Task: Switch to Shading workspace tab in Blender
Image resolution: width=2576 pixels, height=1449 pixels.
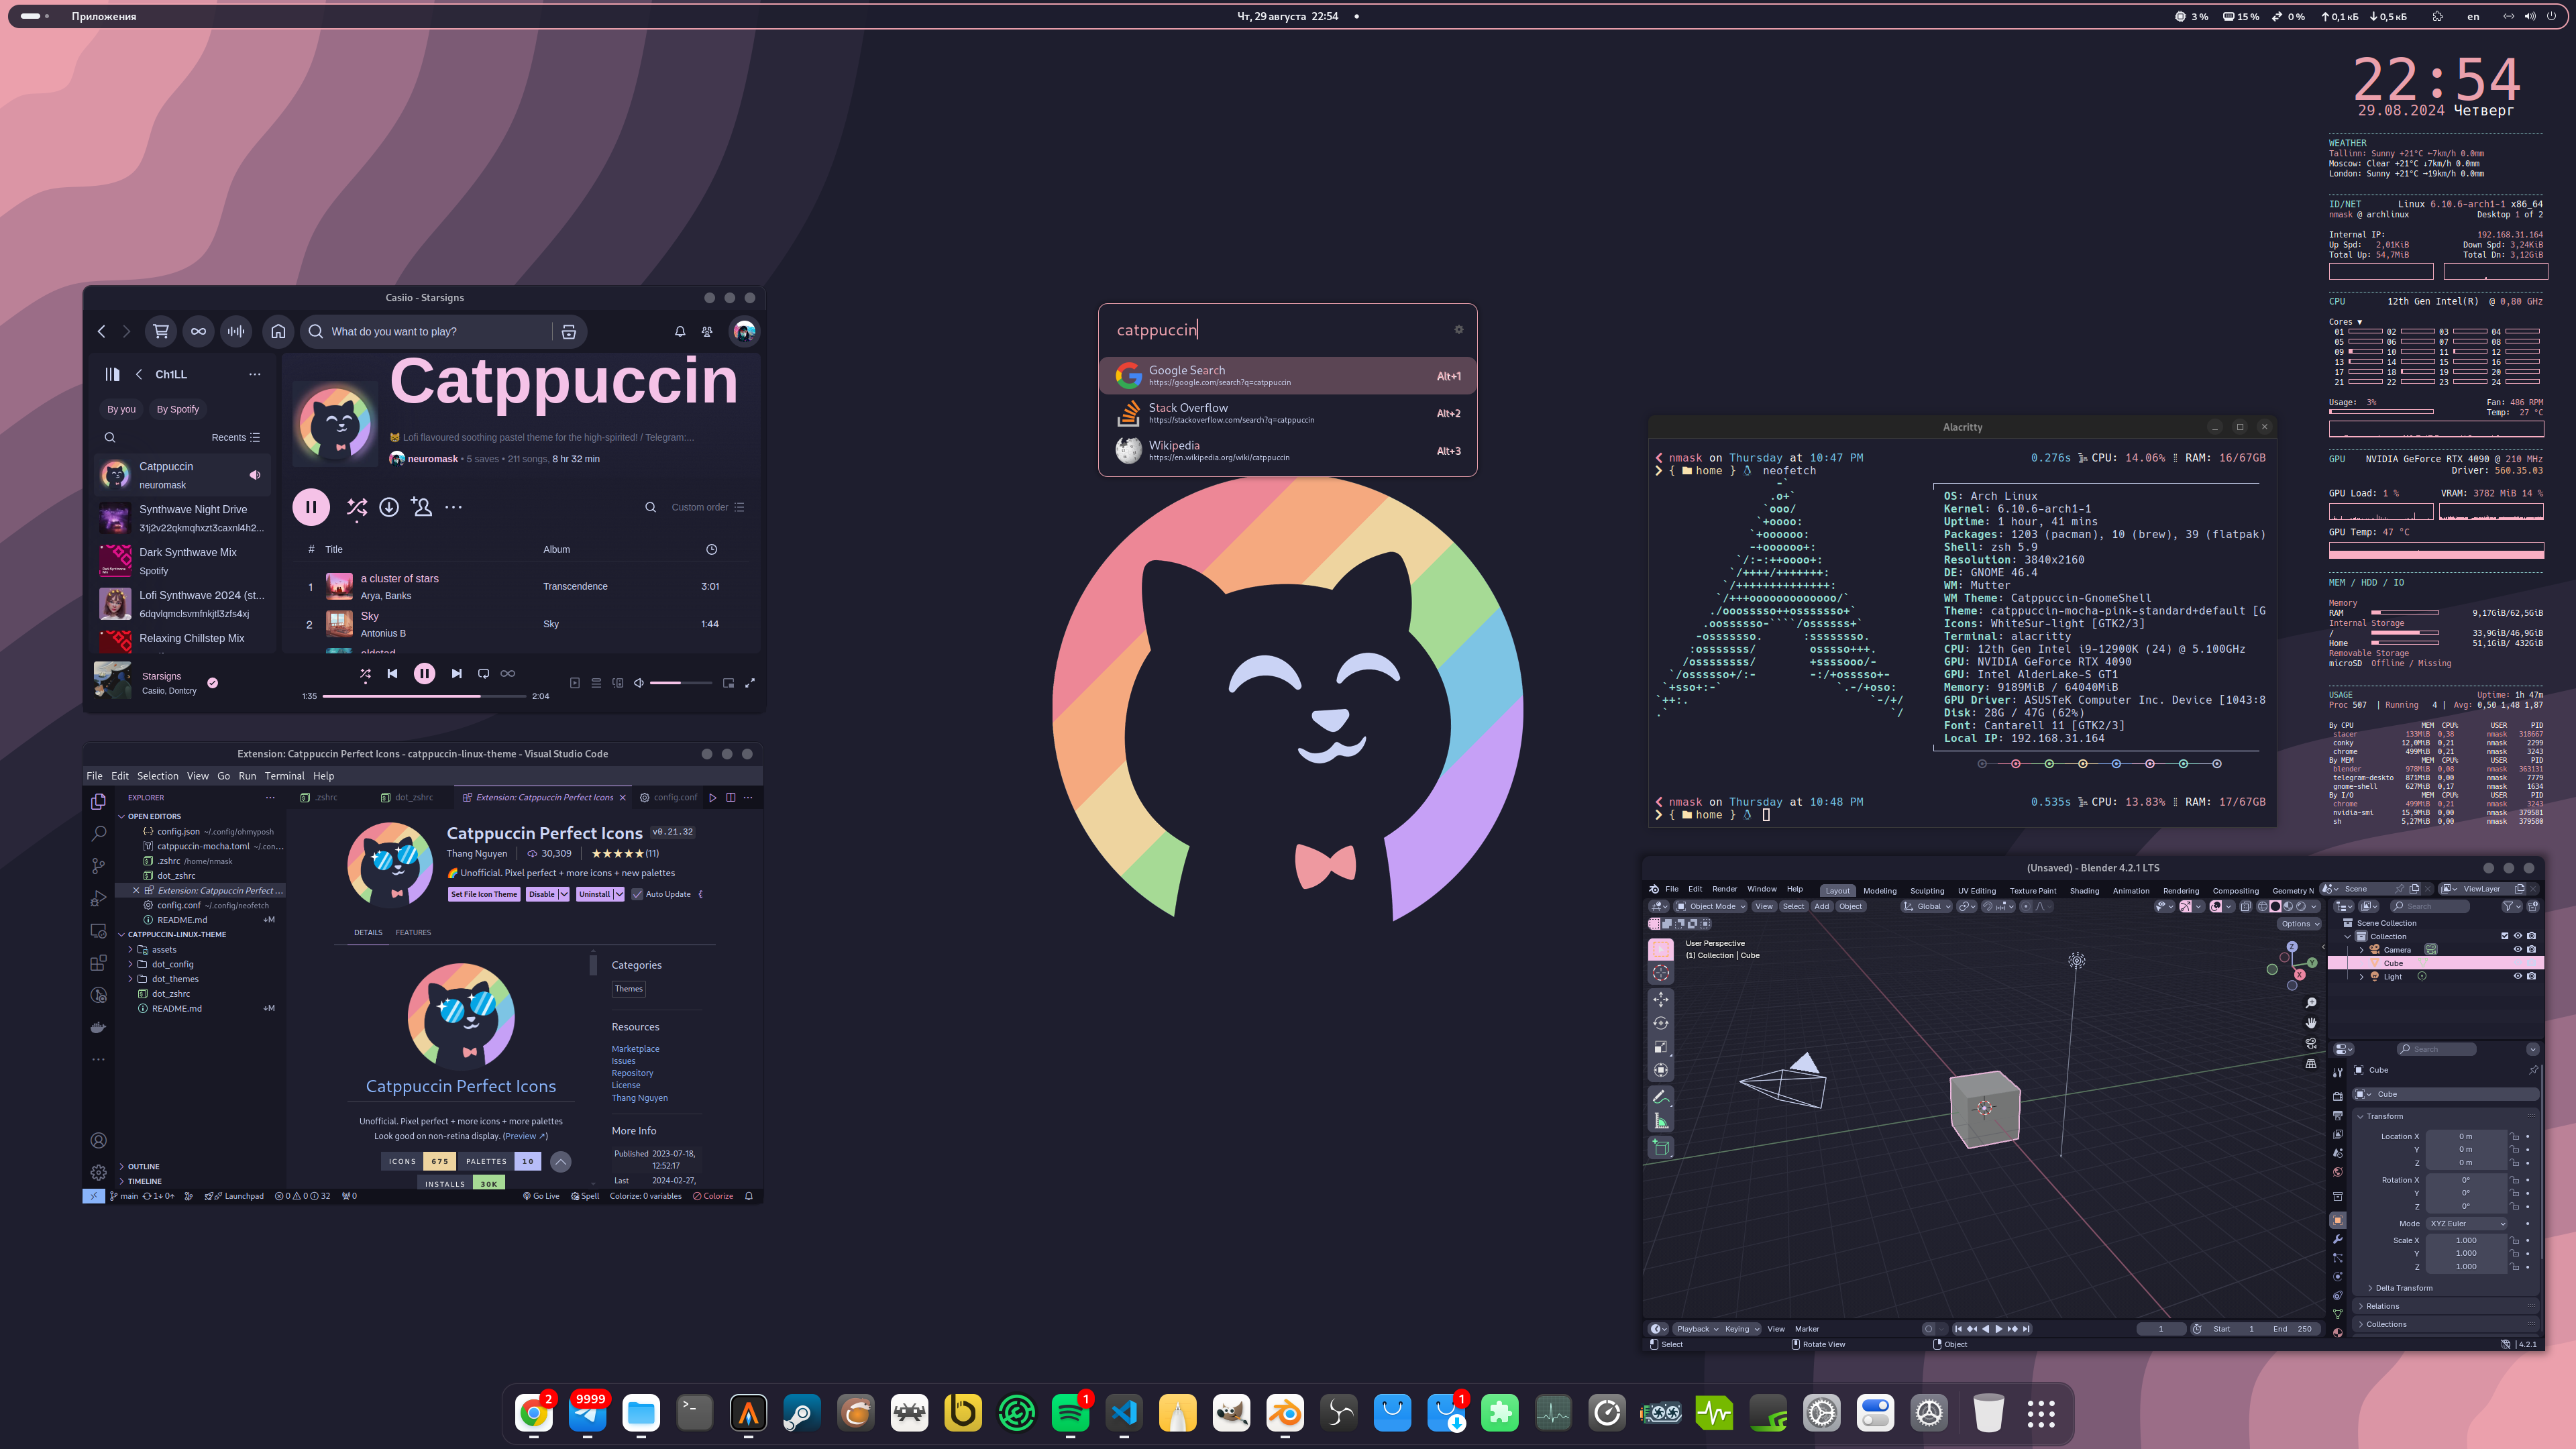Action: point(2084,890)
